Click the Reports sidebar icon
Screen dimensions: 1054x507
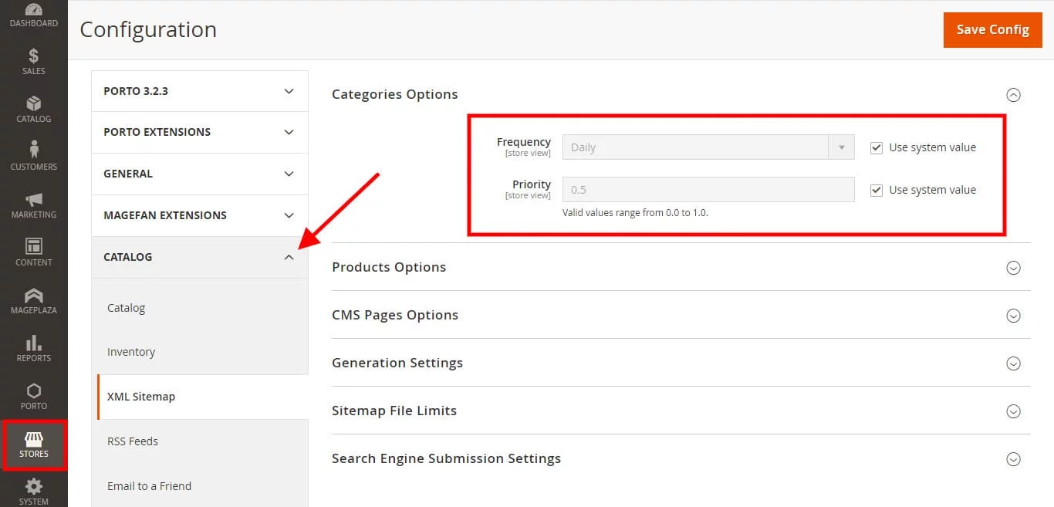click(33, 348)
